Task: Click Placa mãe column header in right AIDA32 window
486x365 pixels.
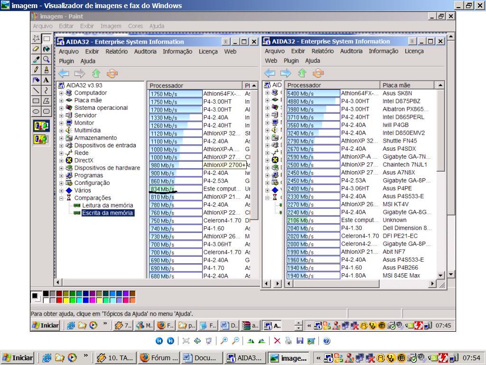Action: tap(407, 85)
